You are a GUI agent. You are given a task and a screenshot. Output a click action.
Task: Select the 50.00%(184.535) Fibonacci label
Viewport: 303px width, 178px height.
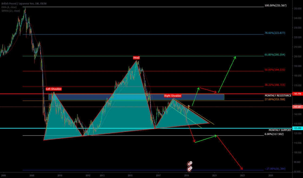tap(275, 70)
